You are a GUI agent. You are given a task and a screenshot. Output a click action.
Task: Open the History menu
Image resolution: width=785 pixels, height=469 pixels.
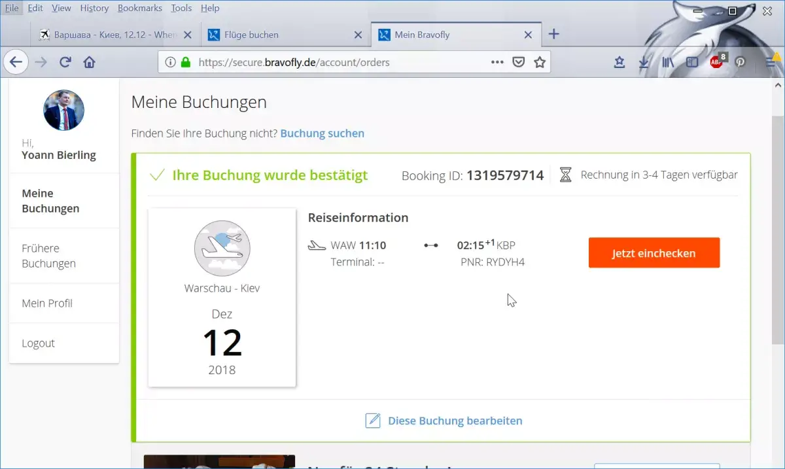click(94, 8)
